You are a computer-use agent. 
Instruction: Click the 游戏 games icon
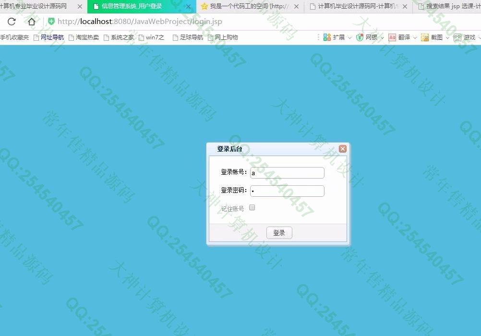coord(457,37)
